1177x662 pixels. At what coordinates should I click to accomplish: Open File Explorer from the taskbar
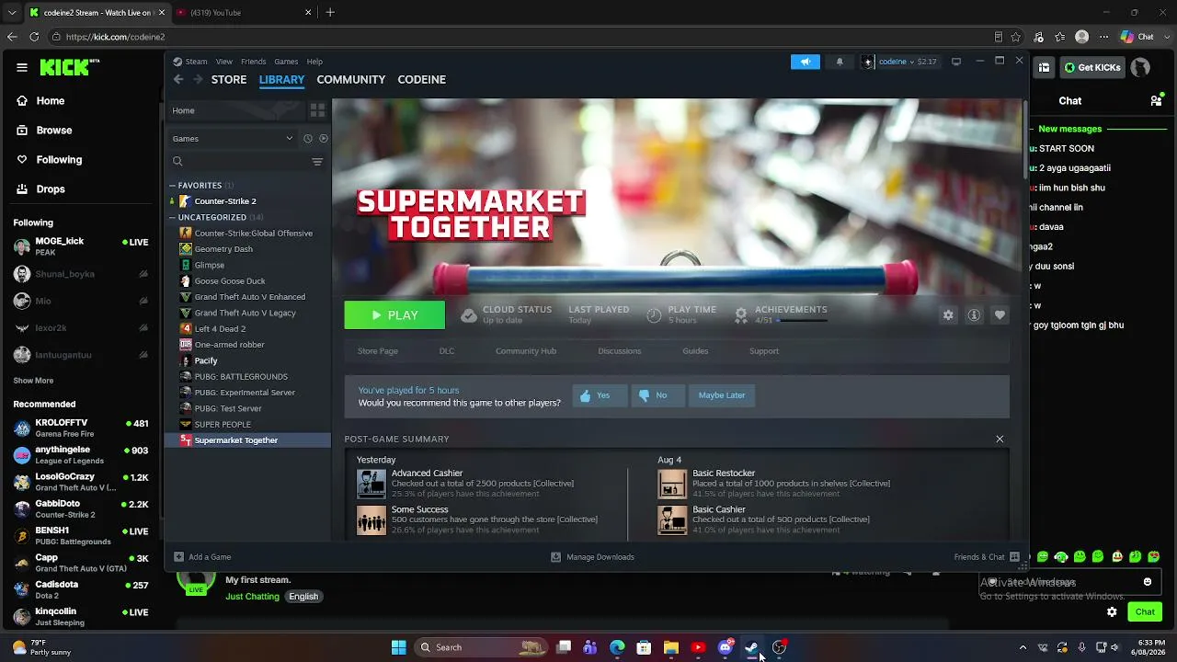671,647
